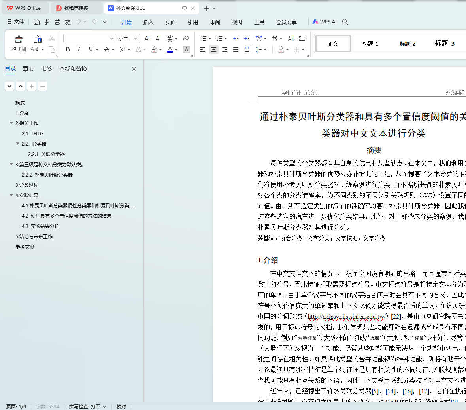This screenshot has height=410, width=466.
Task: Apply center alignment to paragraph
Action: click(x=213, y=49)
